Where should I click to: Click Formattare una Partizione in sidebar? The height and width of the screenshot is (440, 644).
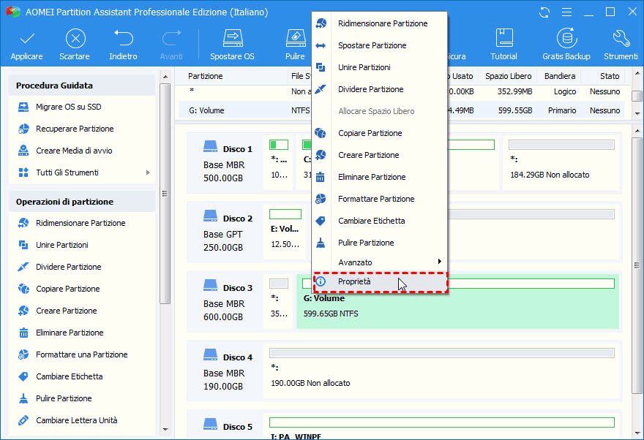(x=82, y=354)
